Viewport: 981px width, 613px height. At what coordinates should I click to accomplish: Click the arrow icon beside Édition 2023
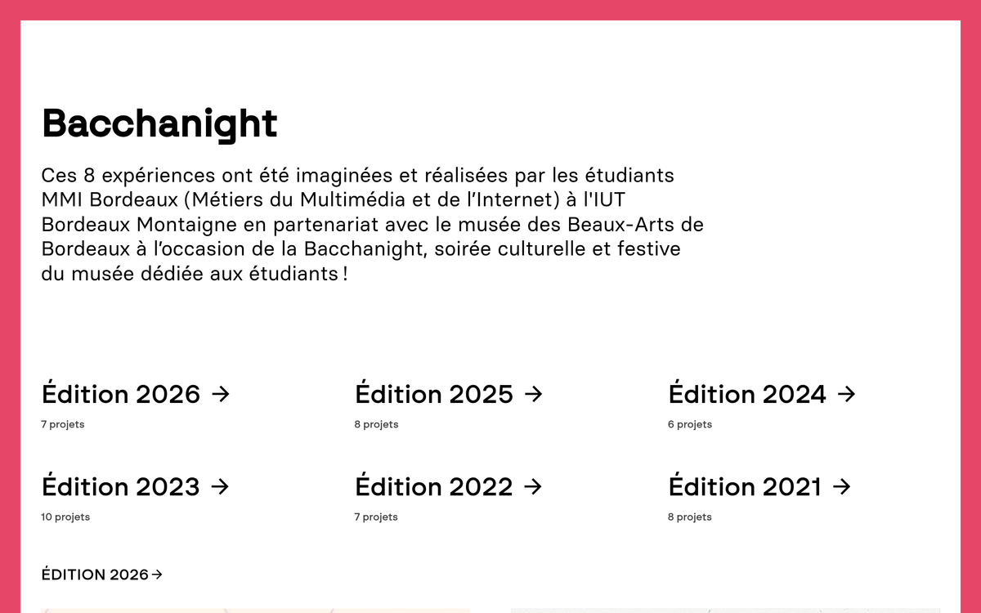click(x=219, y=487)
